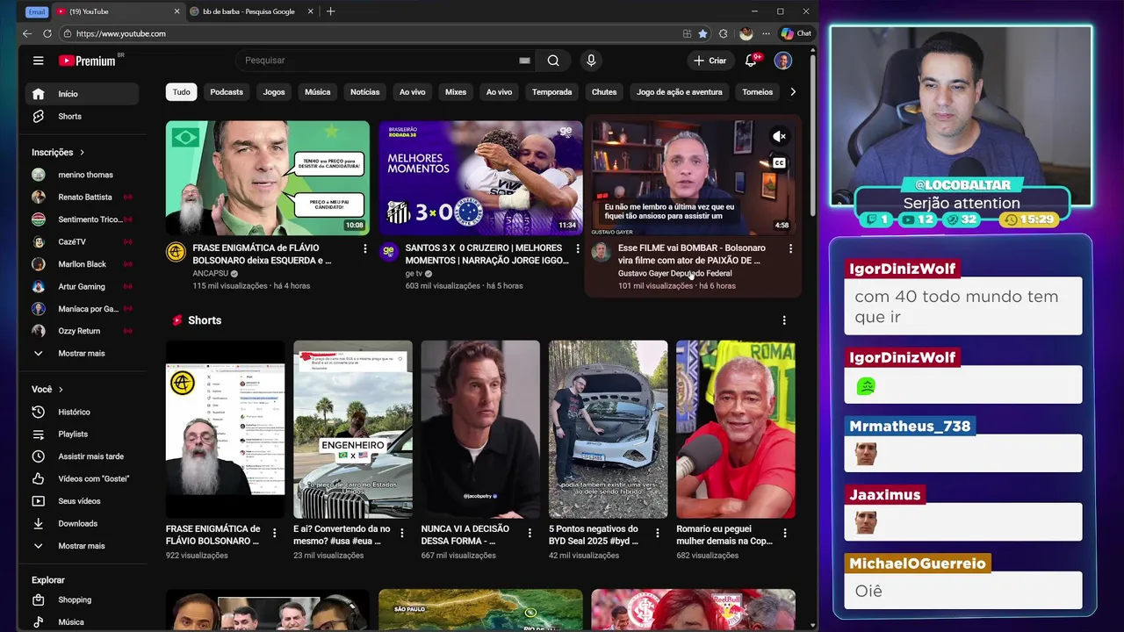Click the bookmark star in address bar
1124x632 pixels.
pos(702,33)
